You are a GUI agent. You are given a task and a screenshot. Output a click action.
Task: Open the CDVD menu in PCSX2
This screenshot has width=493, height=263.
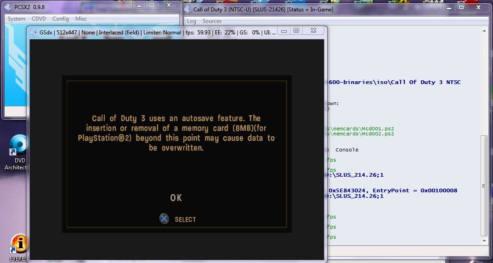(x=39, y=19)
